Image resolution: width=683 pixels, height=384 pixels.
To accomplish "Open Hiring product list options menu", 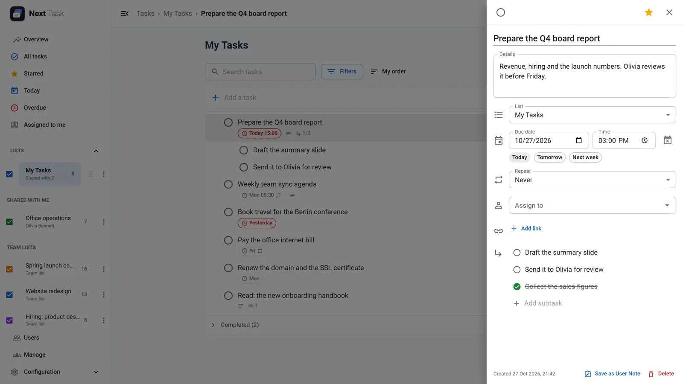I will pyautogui.click(x=104, y=320).
